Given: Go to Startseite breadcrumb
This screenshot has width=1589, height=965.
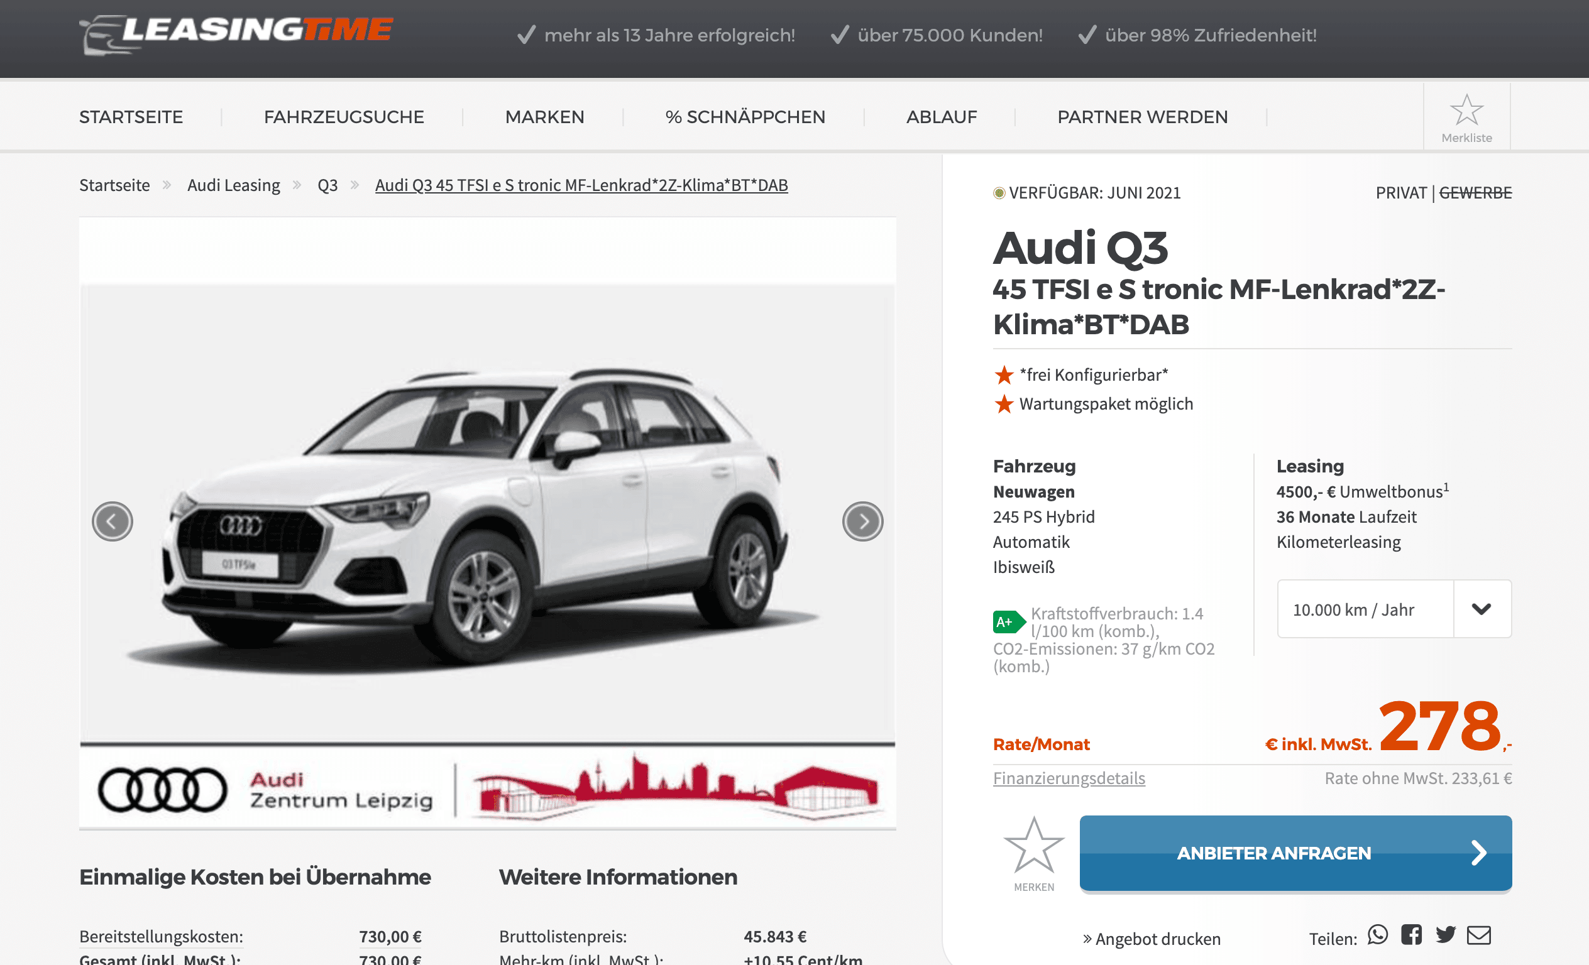Looking at the screenshot, I should pos(114,185).
